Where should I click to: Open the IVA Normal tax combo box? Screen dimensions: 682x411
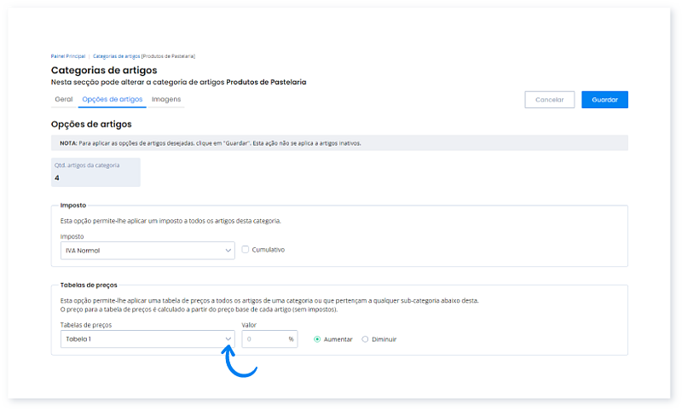coord(141,251)
